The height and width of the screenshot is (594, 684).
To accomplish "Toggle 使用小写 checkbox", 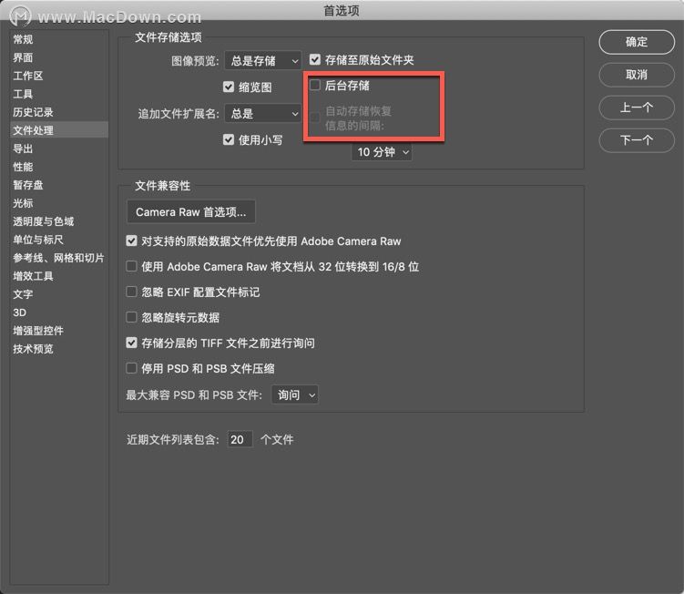I will 229,139.
